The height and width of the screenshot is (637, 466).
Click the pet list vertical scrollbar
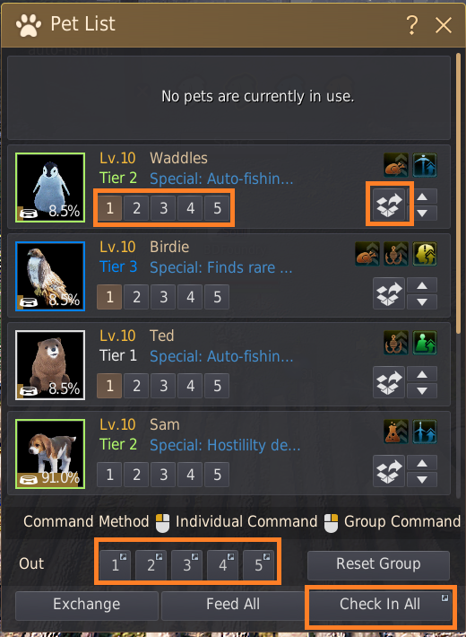pos(458,187)
